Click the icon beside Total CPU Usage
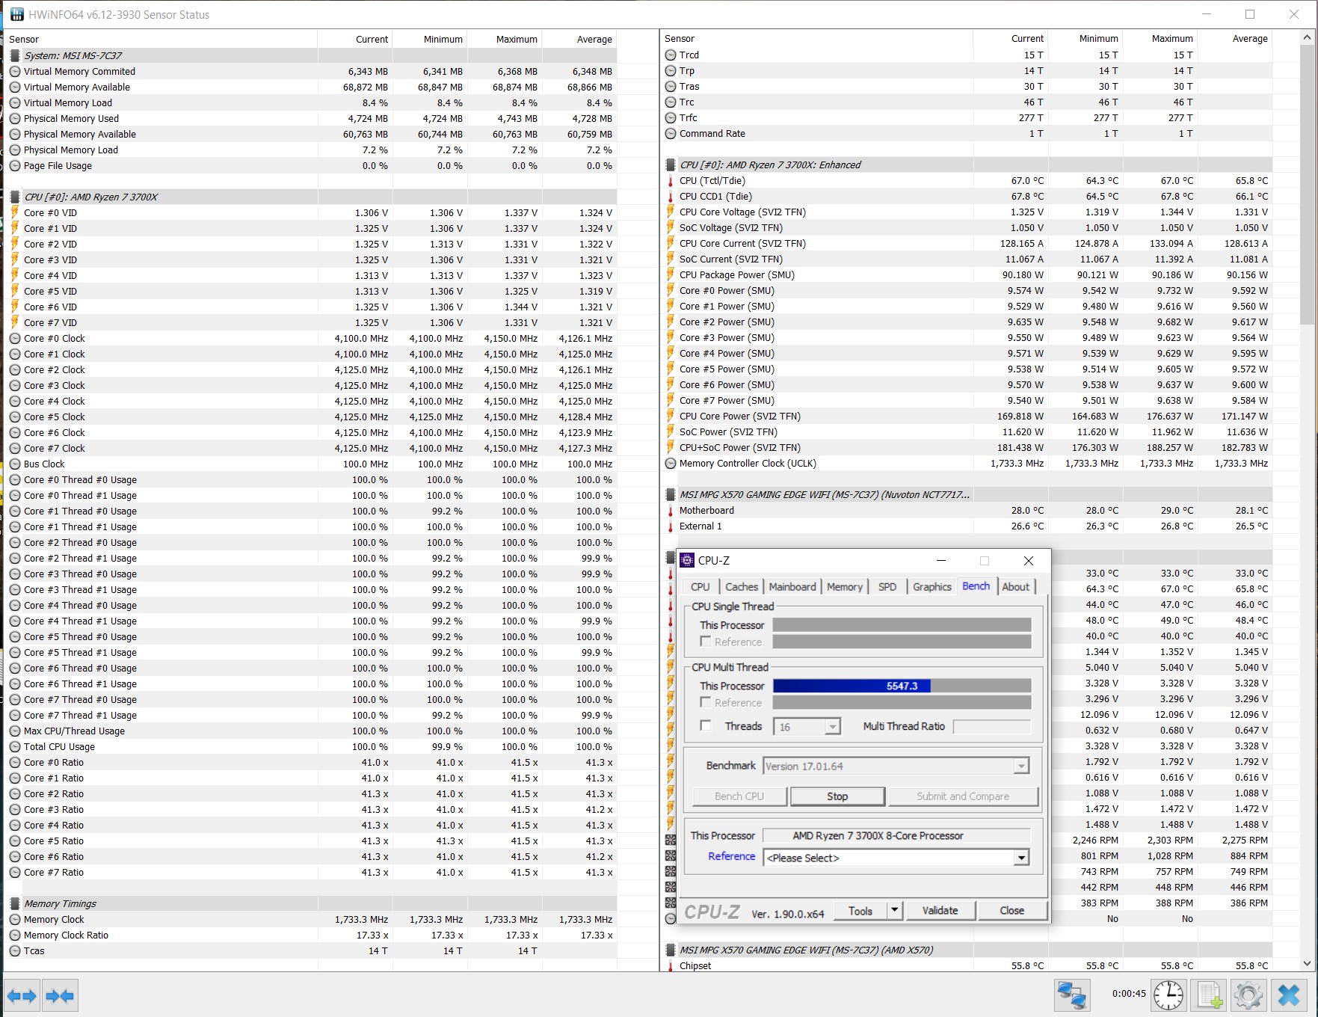The width and height of the screenshot is (1318, 1017). (15, 746)
